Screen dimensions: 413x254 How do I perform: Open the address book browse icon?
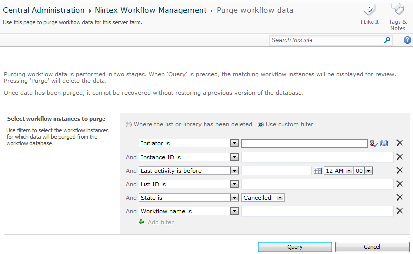click(384, 143)
